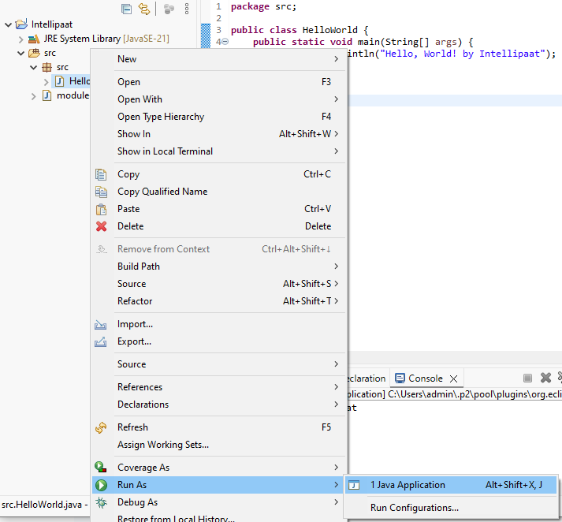562x522 pixels.
Task: Select JRE System Library [JavaSE-21]
Action: (106, 39)
